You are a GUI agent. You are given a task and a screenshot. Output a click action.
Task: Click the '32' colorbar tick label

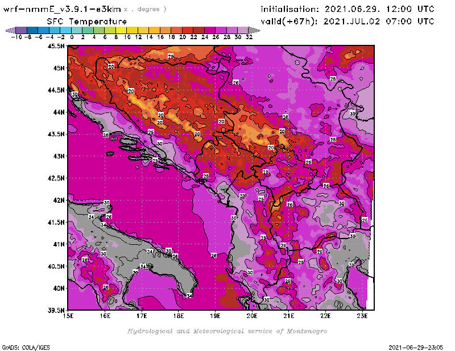pos(249,37)
